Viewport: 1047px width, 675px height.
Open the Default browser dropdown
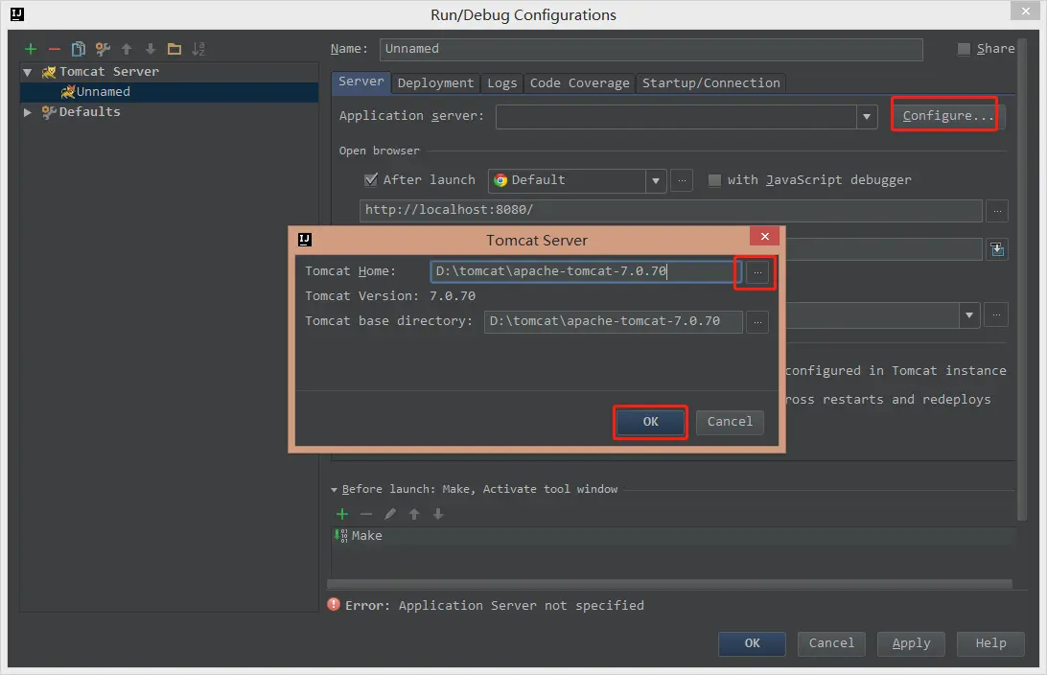[x=655, y=181]
